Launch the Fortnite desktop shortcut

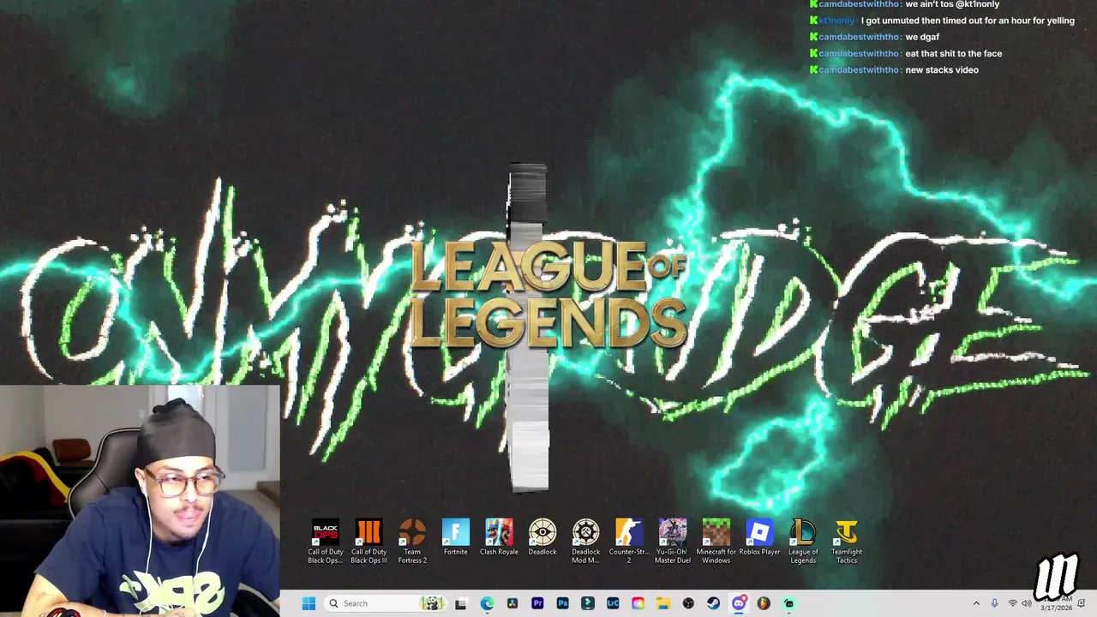click(x=455, y=537)
